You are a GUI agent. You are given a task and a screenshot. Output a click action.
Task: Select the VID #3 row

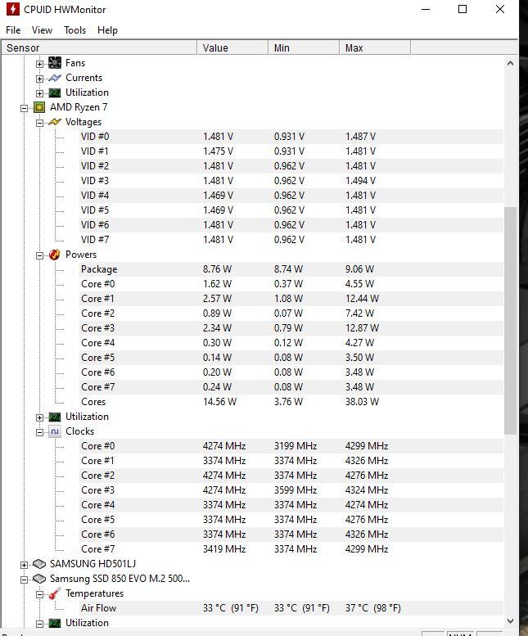[291, 181]
